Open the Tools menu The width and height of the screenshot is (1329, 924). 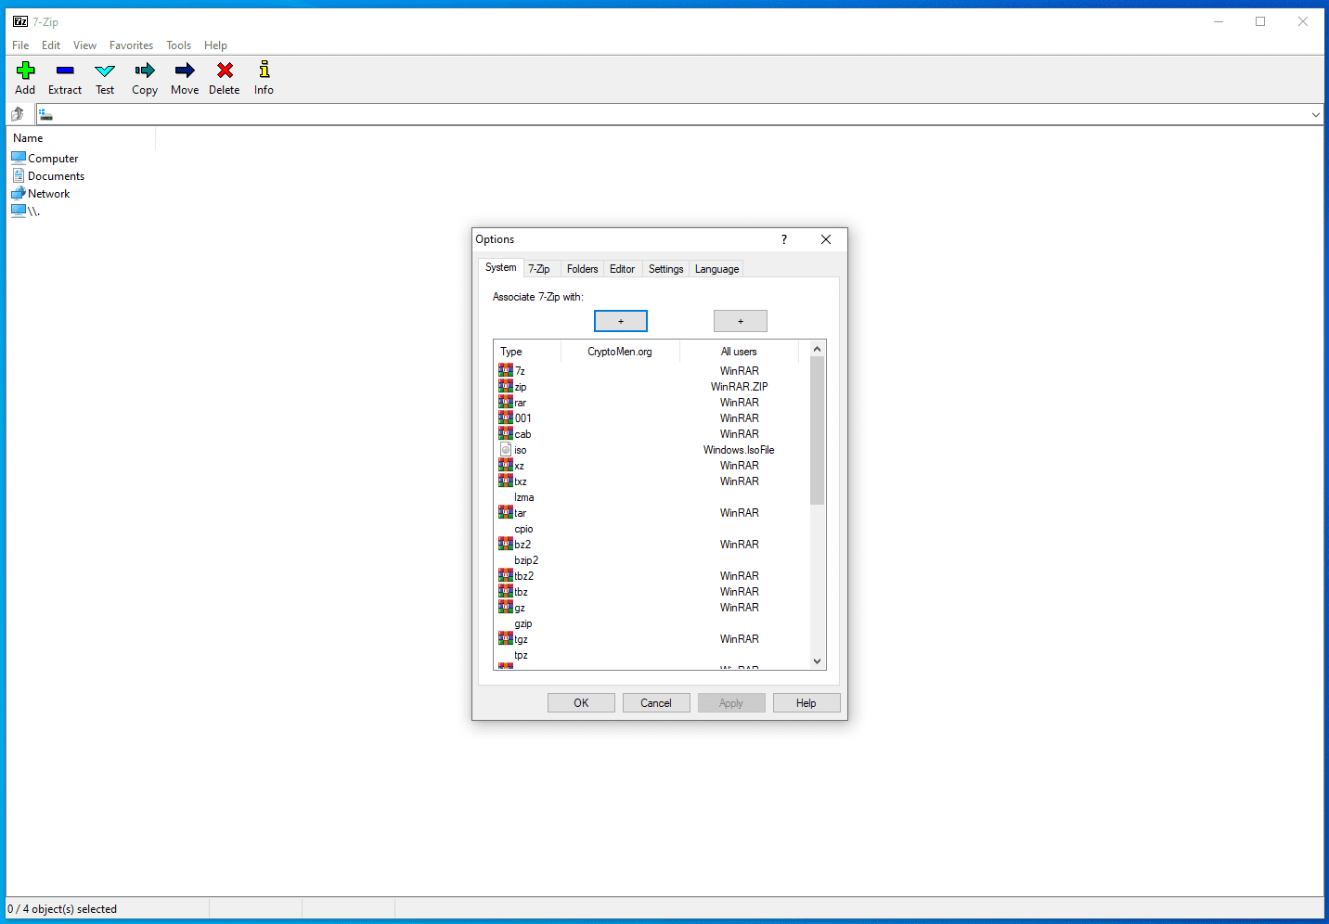[179, 45]
